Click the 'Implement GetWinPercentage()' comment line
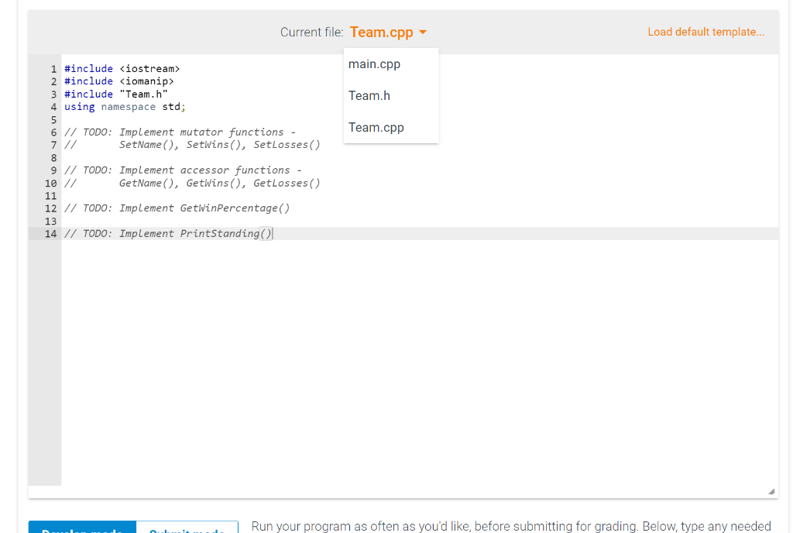 click(x=177, y=208)
